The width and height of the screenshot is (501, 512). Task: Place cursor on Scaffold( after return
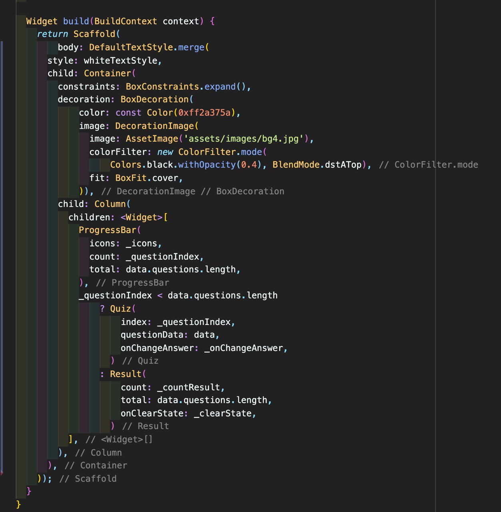click(x=97, y=34)
